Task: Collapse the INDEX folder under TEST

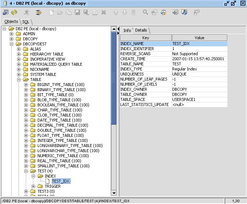Action: point(33,176)
